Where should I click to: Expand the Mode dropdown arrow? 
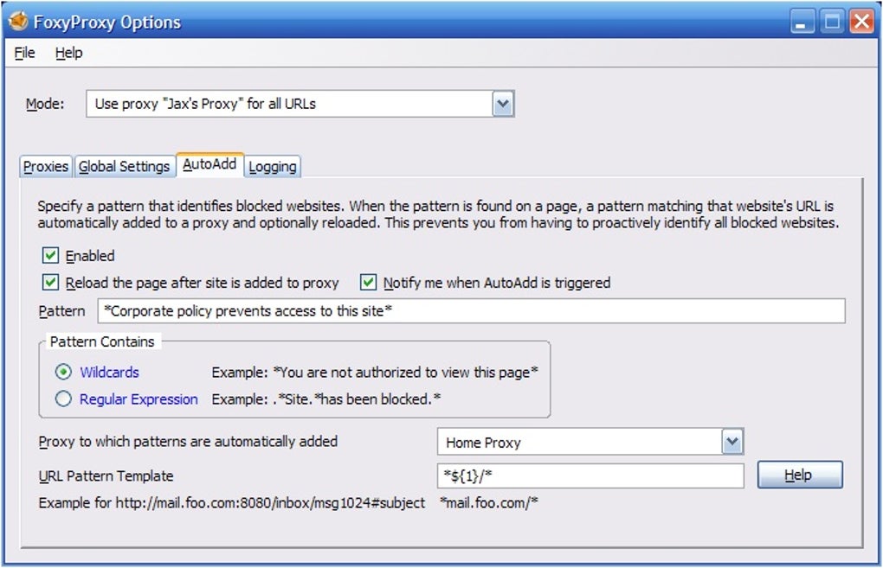point(504,104)
